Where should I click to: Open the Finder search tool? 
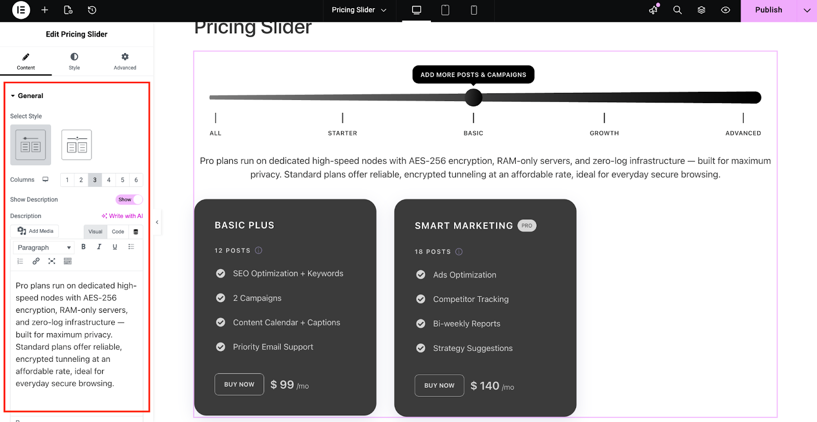point(677,10)
